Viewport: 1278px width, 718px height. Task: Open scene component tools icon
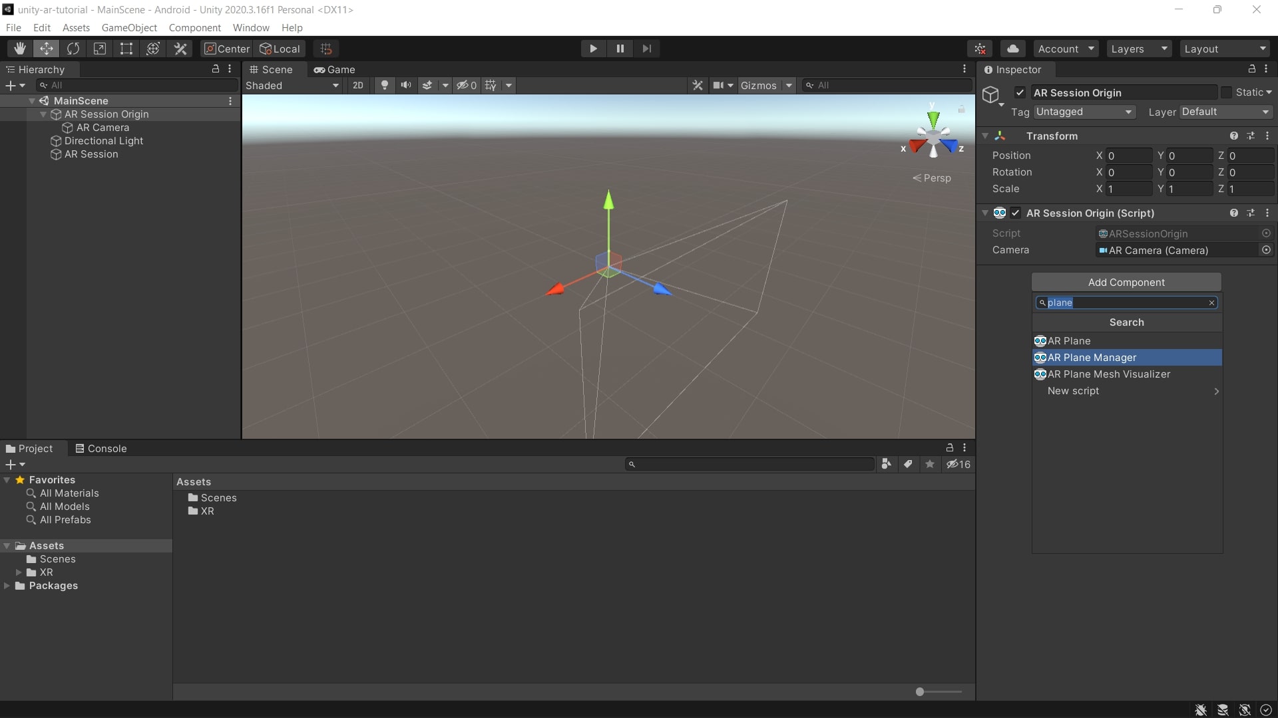698,85
